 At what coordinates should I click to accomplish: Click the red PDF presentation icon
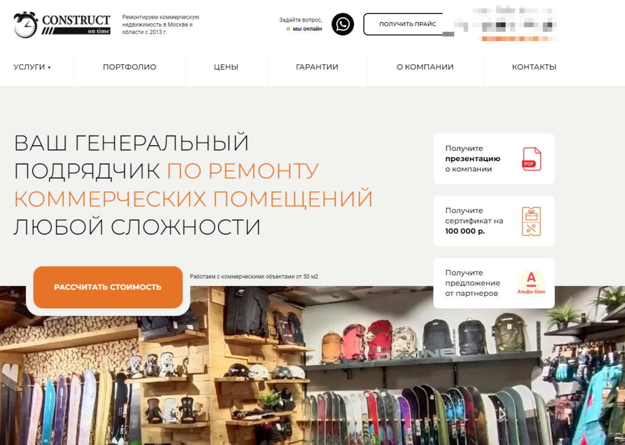531,159
